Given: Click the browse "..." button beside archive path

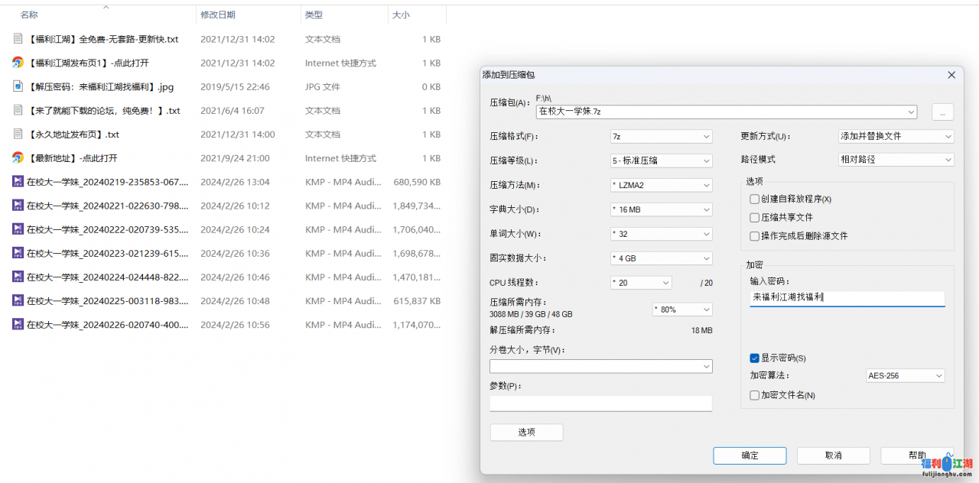Looking at the screenshot, I should pyautogui.click(x=942, y=112).
